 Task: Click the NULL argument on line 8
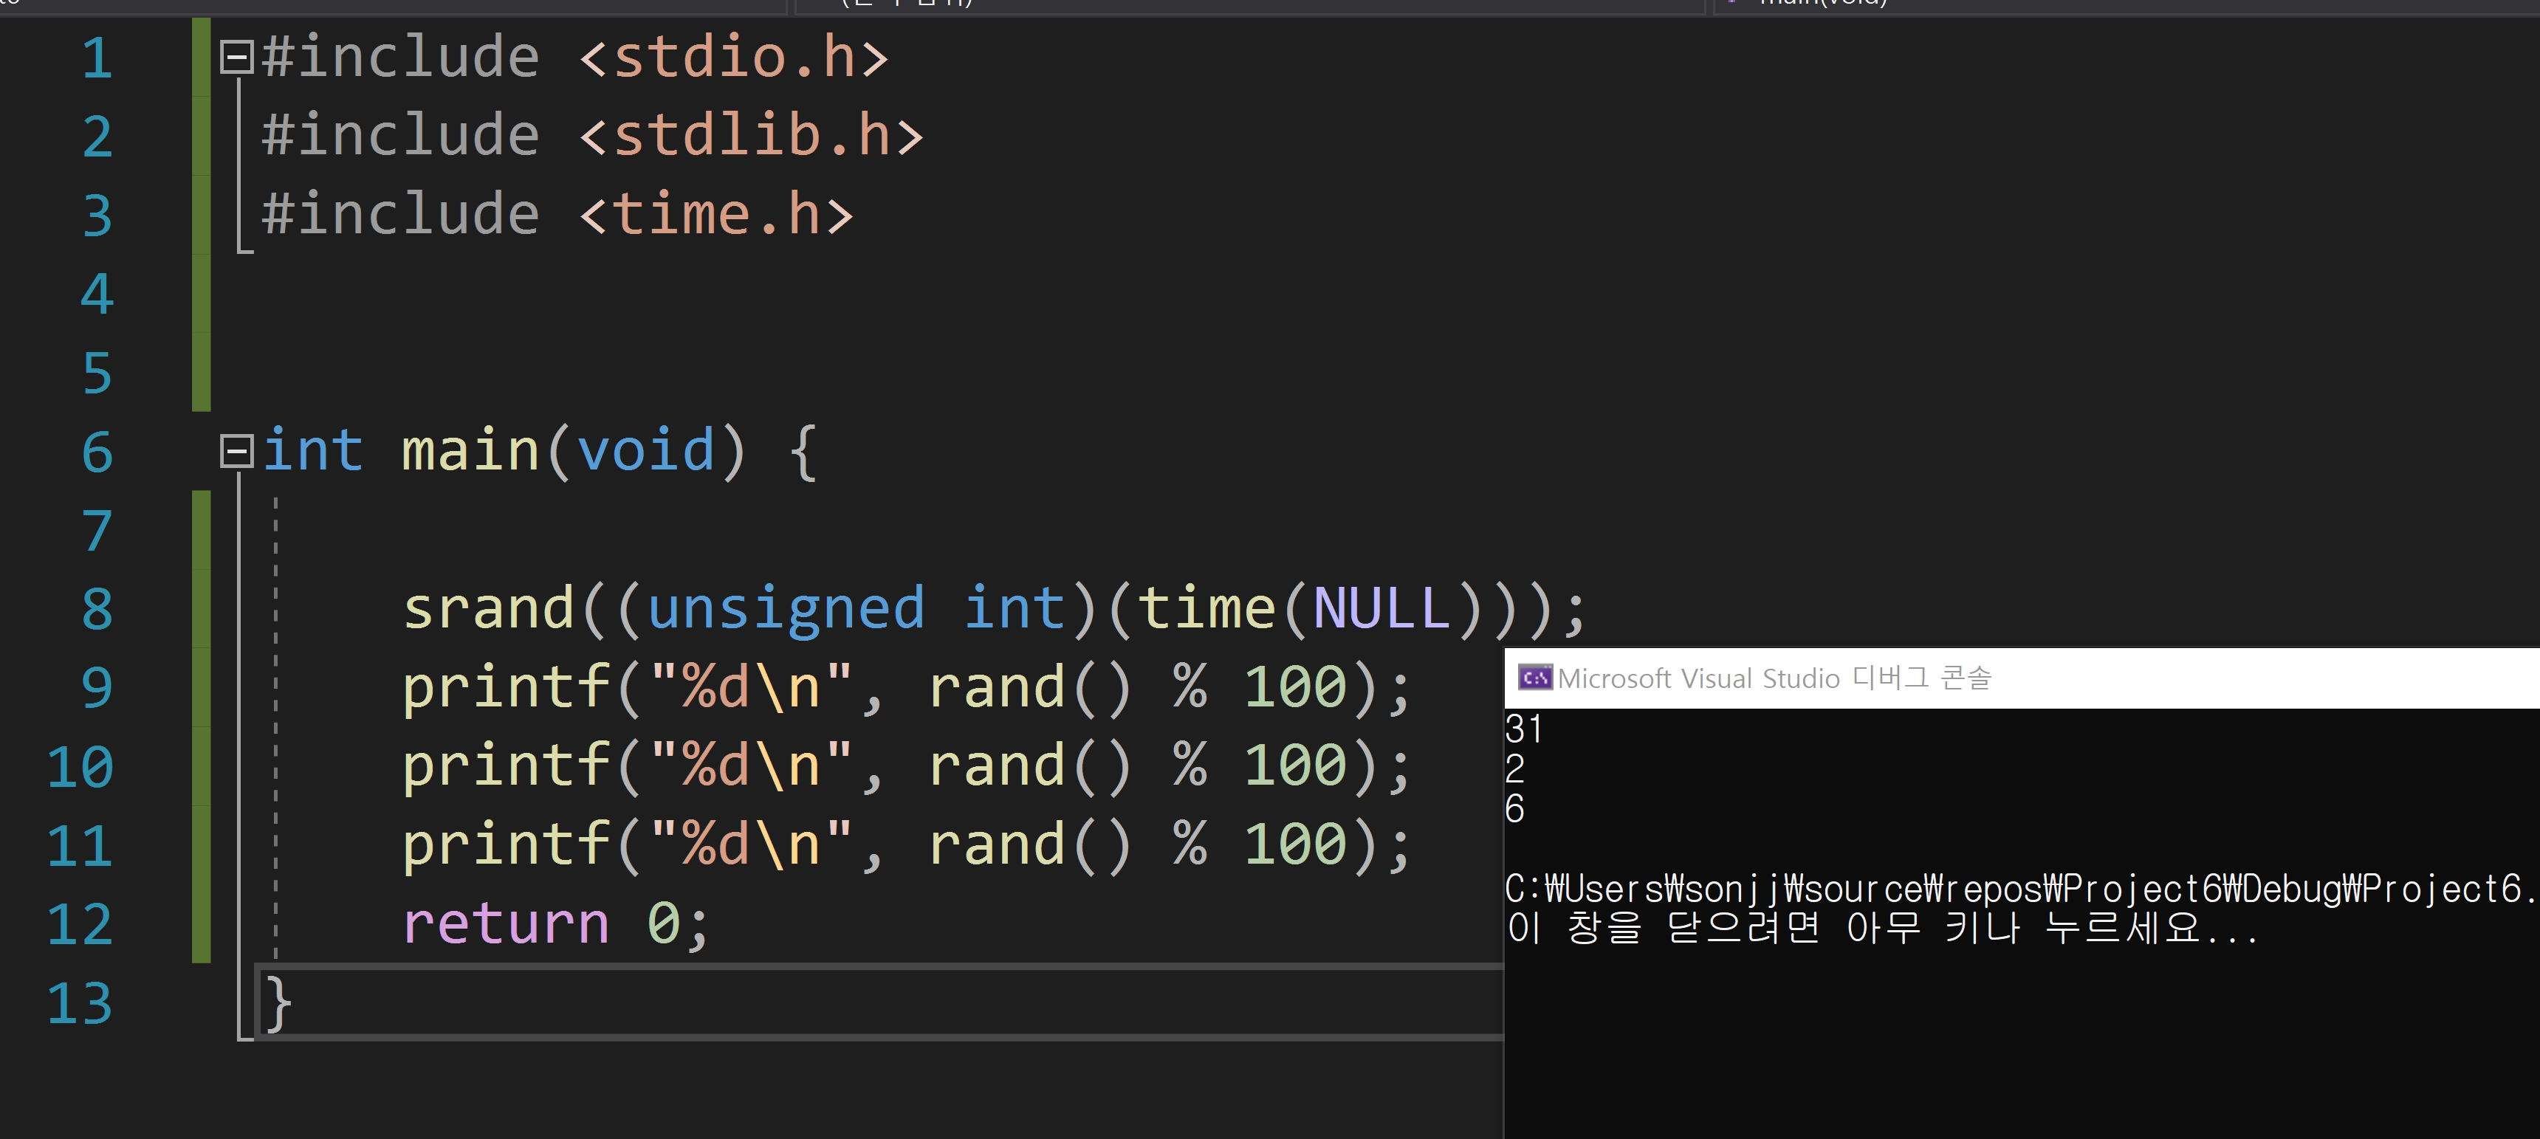point(1382,608)
